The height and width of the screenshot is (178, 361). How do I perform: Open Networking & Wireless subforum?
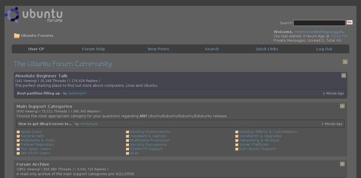259,140
